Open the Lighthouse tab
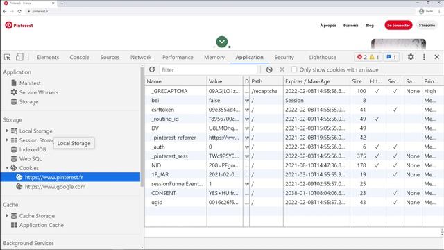 pos(323,57)
